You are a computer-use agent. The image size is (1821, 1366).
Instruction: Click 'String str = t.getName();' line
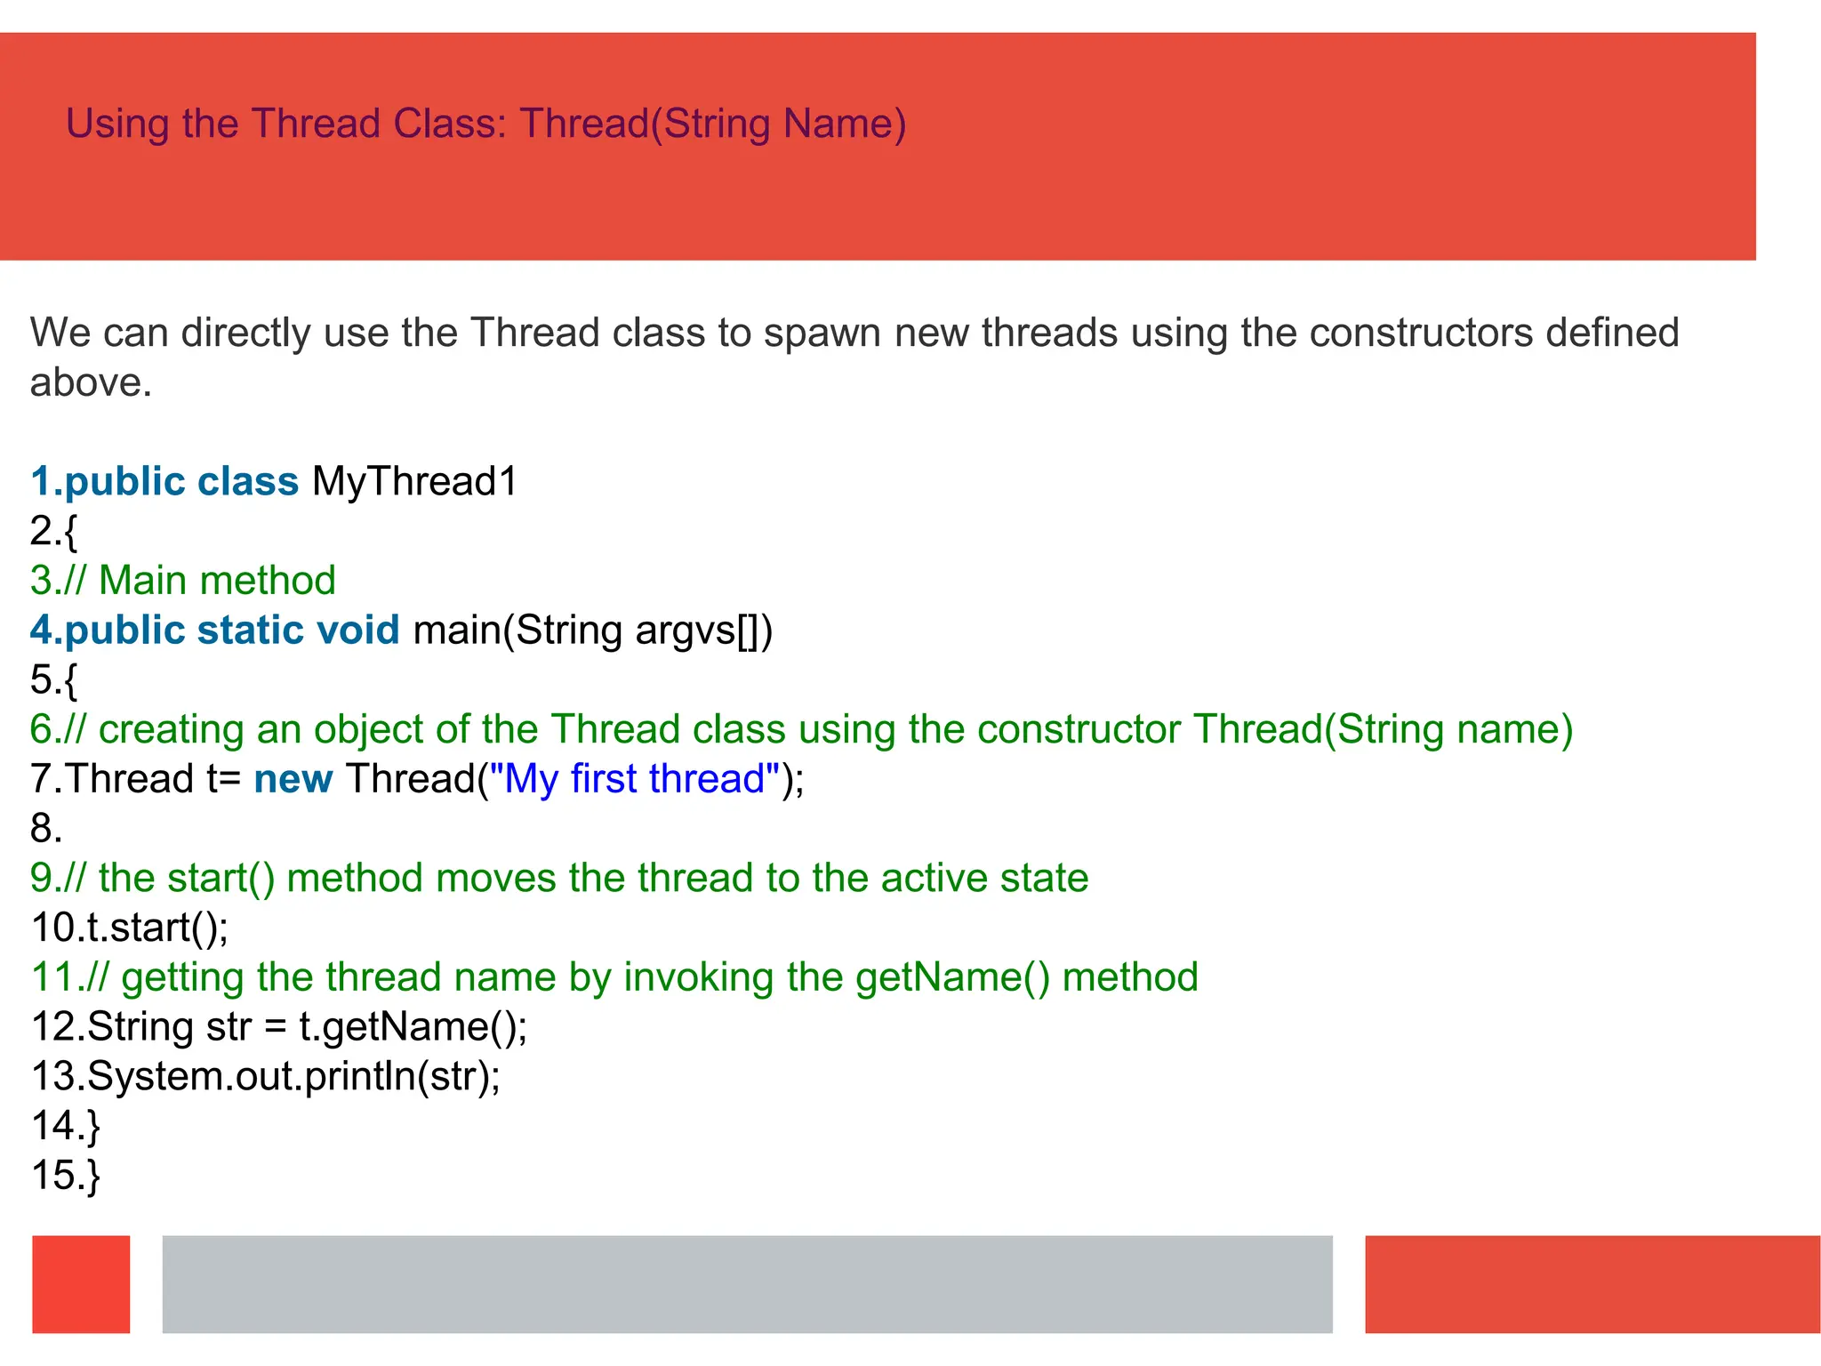click(x=279, y=1027)
